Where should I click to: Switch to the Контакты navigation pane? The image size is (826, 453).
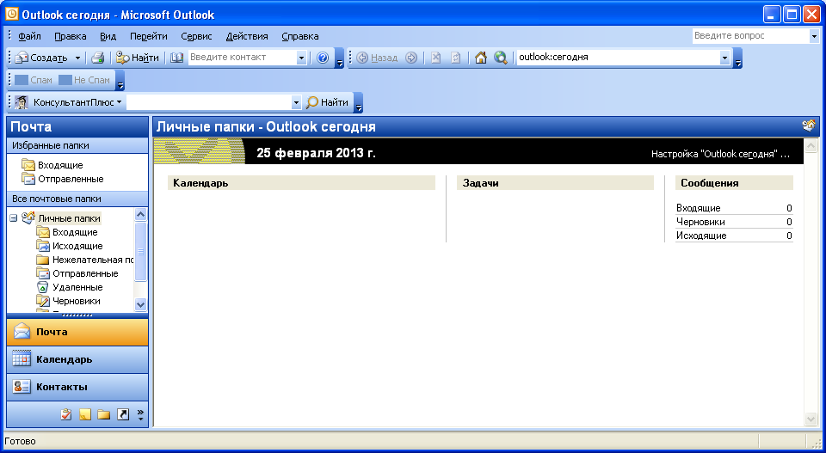(x=77, y=387)
